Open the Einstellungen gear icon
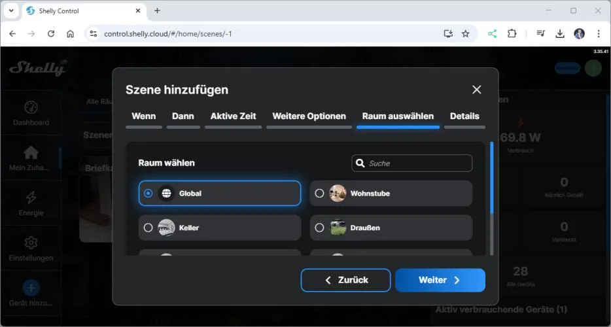This screenshot has width=611, height=327. click(x=31, y=243)
